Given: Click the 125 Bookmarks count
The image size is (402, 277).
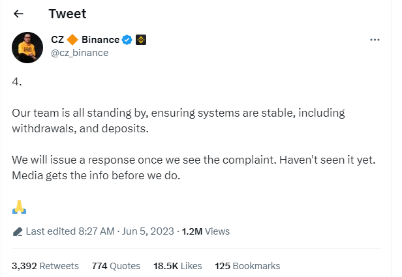Looking at the screenshot, I should [247, 266].
